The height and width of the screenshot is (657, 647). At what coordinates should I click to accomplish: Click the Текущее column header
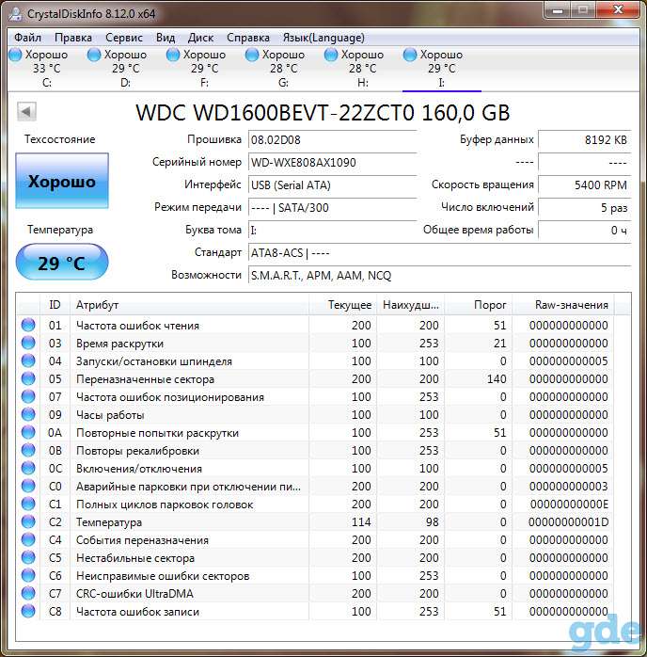(x=342, y=305)
